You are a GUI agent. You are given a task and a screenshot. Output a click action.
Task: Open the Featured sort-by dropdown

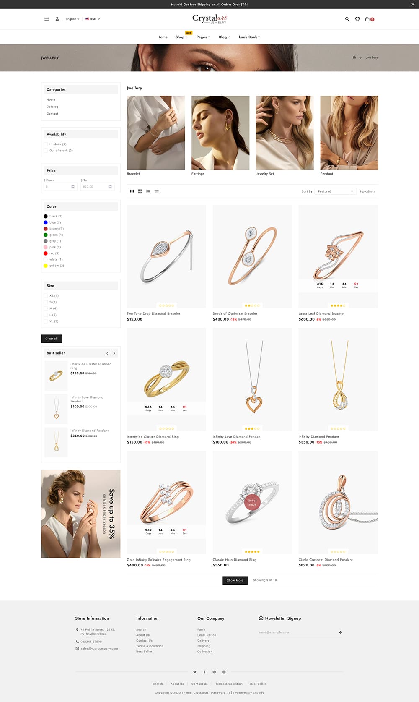pos(335,191)
